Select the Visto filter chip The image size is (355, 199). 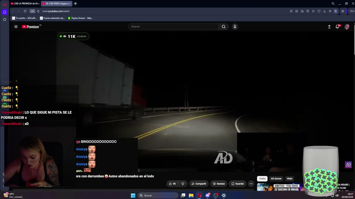(x=290, y=179)
